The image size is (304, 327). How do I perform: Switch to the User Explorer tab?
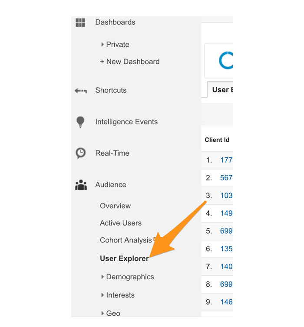click(x=220, y=90)
